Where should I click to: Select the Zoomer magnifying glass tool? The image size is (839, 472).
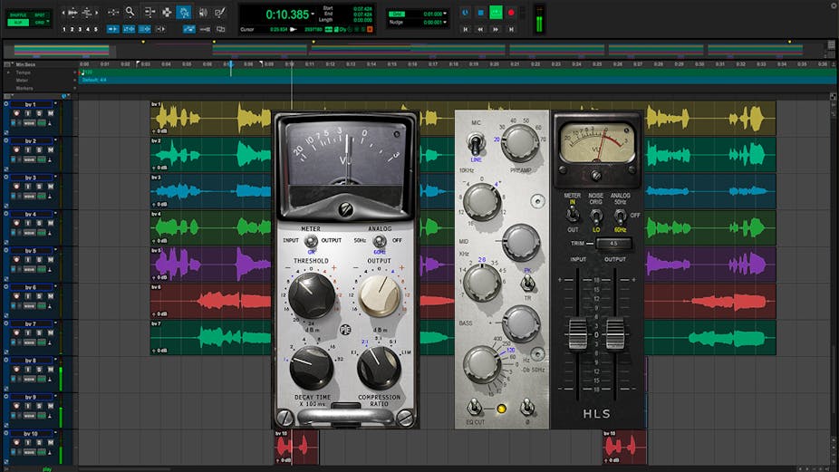coord(130,13)
